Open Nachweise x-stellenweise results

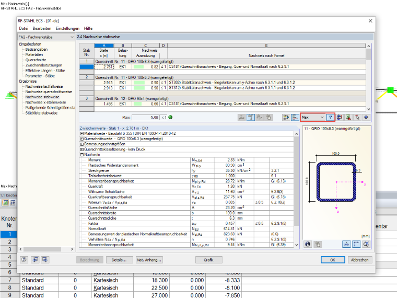(x=45, y=102)
